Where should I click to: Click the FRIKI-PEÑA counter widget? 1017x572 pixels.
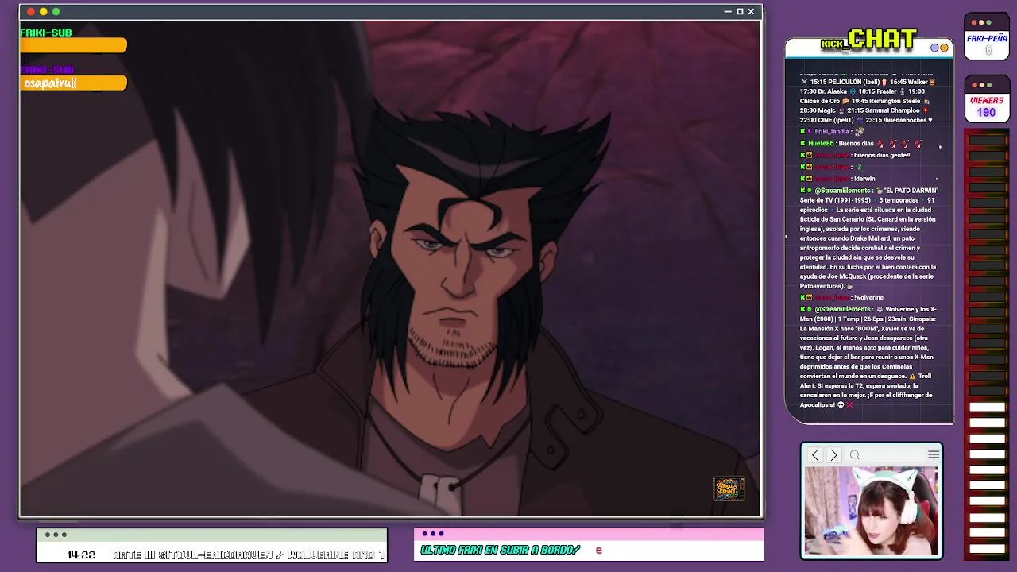(x=987, y=37)
